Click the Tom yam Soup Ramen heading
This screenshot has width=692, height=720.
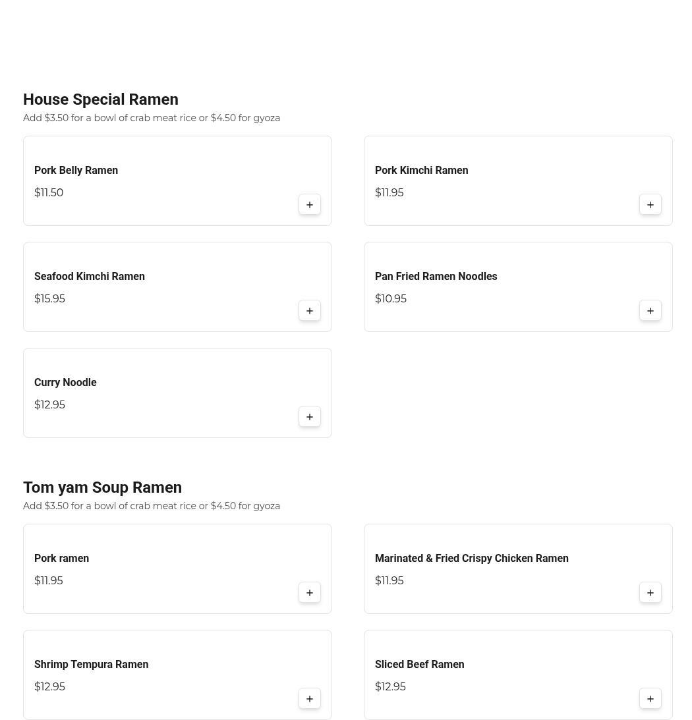(x=102, y=487)
